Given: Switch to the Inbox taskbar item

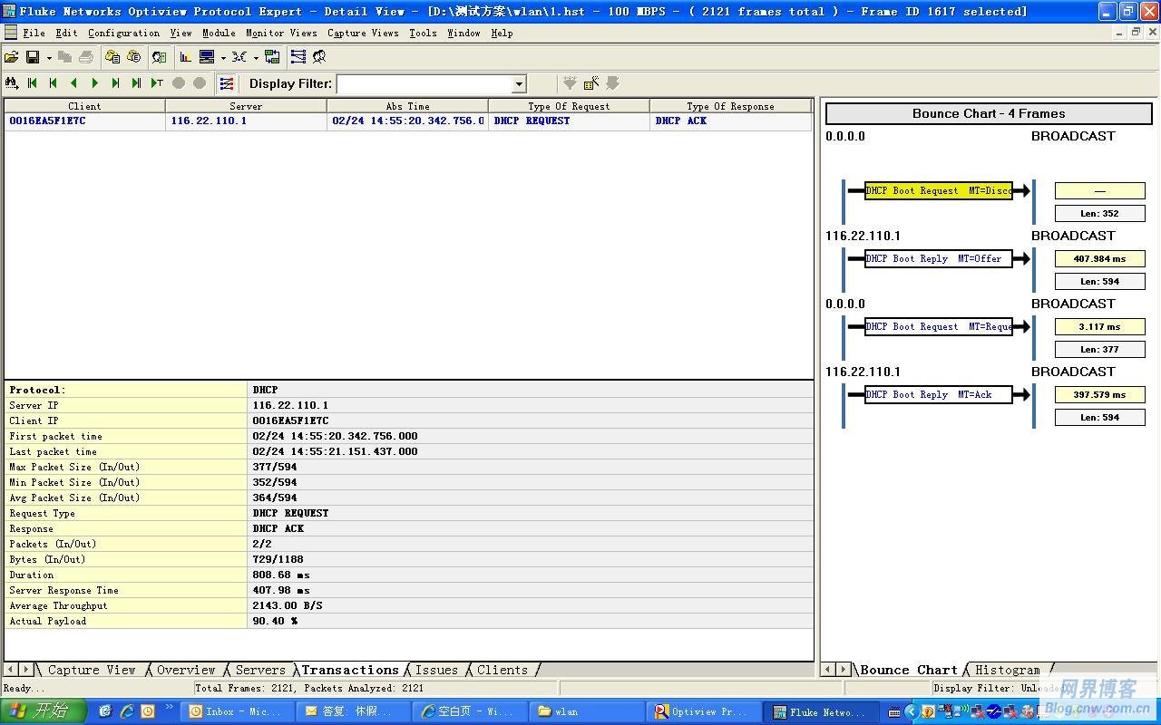Looking at the screenshot, I should 239,711.
